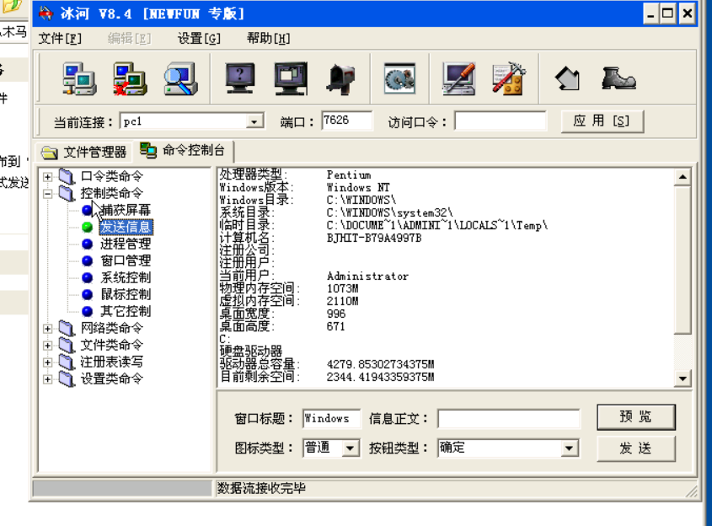
Task: Click the blue bullet beside 其它控制
Action: tap(87, 311)
